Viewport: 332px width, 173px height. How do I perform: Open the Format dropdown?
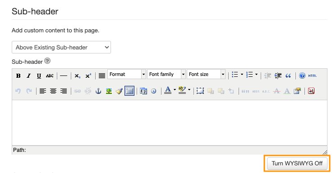127,74
